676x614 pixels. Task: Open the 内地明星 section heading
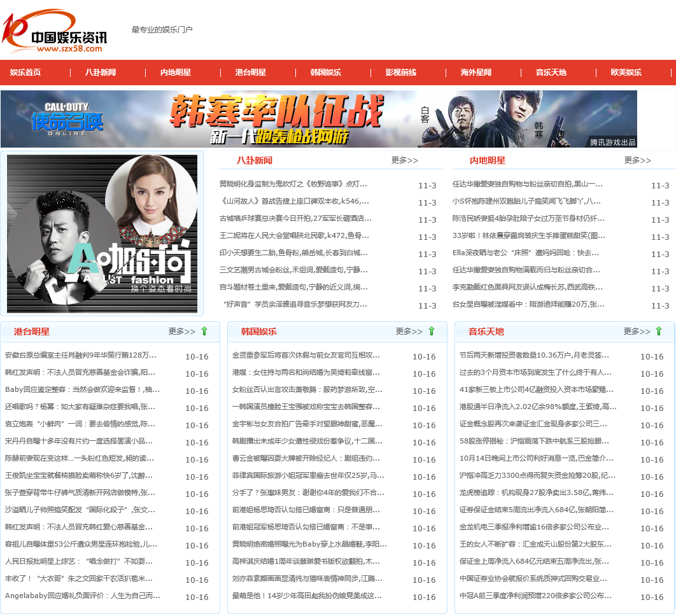pos(487,160)
